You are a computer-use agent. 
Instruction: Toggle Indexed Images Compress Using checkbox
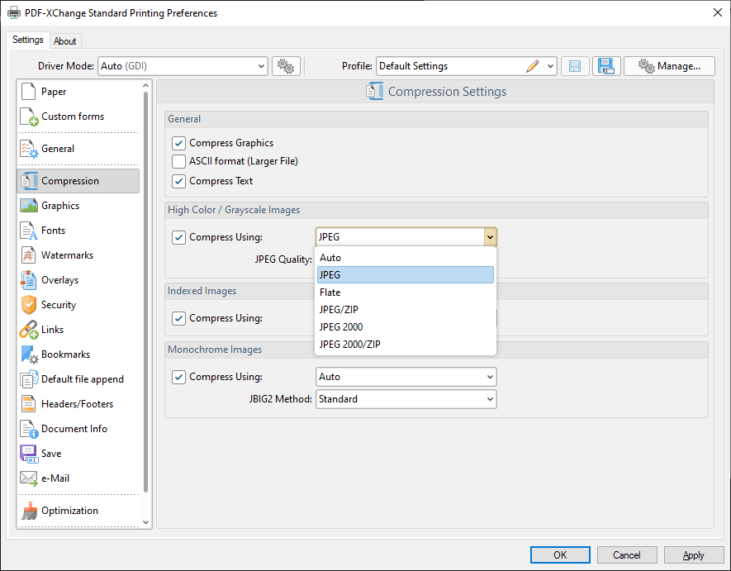178,319
